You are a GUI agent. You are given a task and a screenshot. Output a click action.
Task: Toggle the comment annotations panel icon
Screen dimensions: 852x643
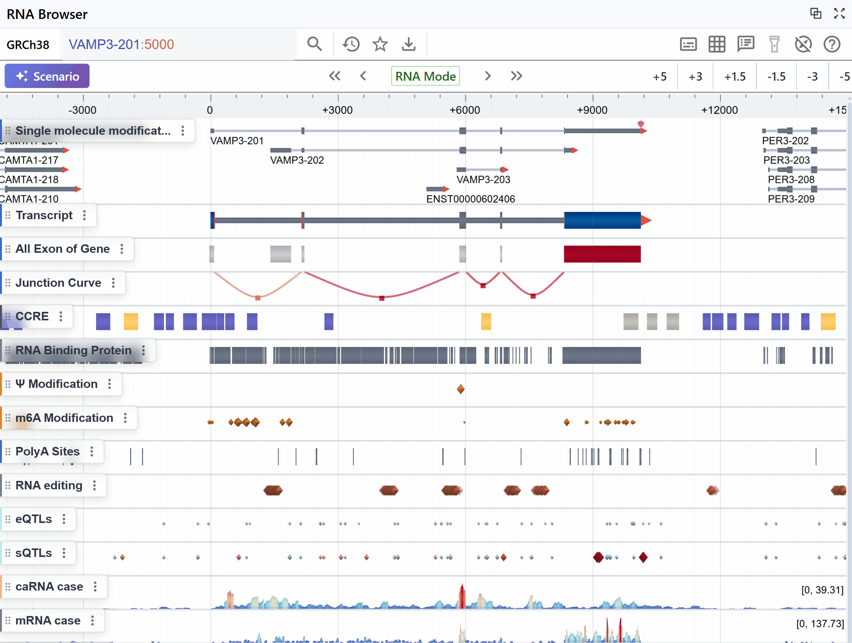[x=745, y=44]
